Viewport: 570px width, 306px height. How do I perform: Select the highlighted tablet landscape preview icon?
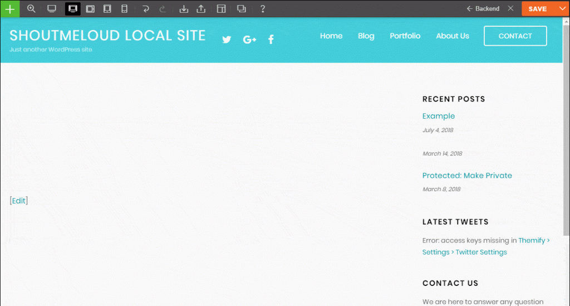click(x=73, y=9)
